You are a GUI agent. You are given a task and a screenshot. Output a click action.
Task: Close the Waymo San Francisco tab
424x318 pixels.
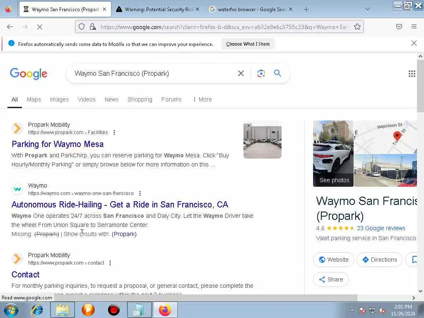point(104,9)
